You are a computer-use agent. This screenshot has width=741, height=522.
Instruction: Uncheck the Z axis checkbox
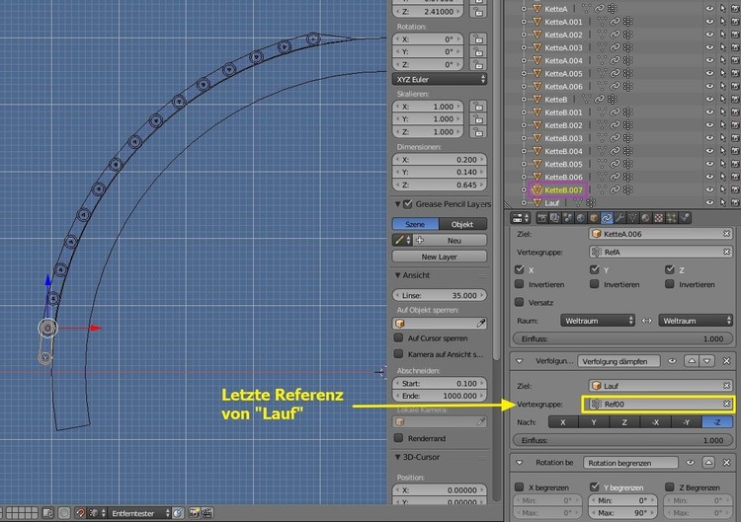click(670, 269)
